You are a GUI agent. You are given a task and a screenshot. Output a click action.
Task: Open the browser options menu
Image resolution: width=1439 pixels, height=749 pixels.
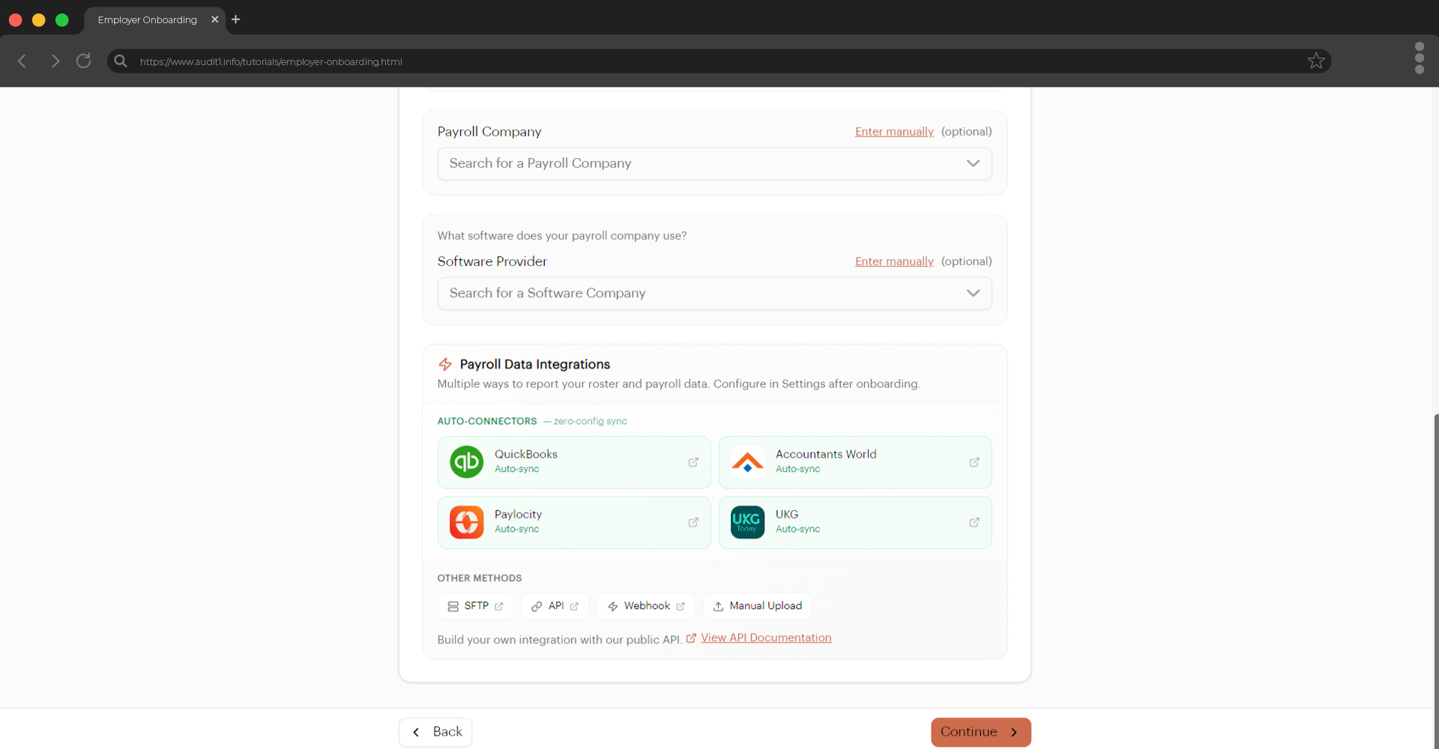(x=1419, y=58)
